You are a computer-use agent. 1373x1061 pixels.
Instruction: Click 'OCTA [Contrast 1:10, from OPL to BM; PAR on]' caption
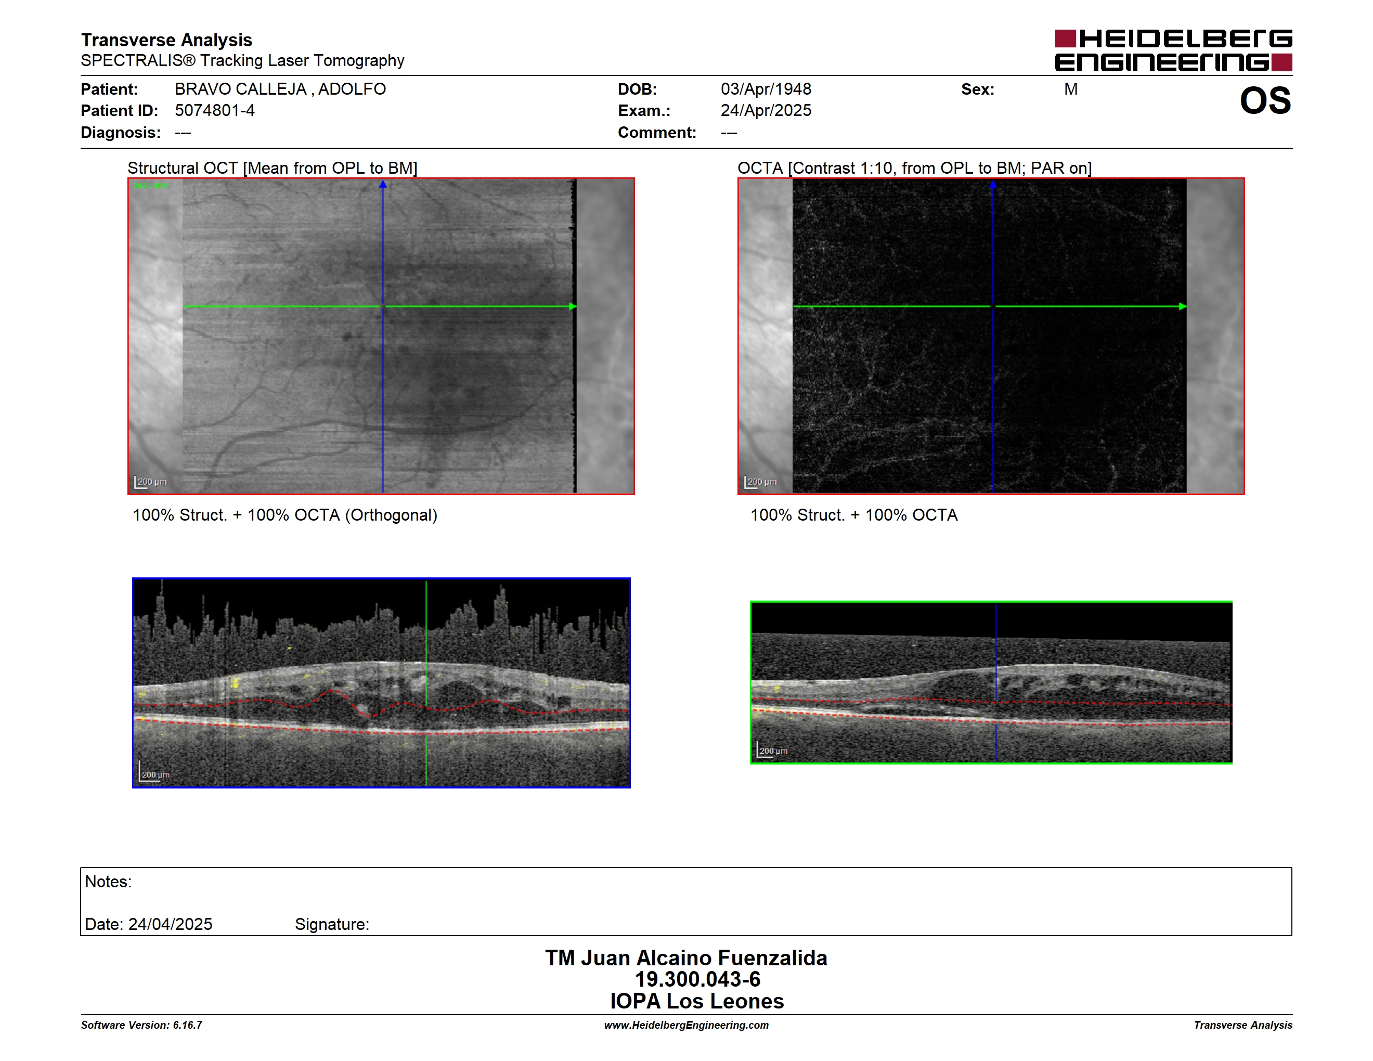[915, 169]
